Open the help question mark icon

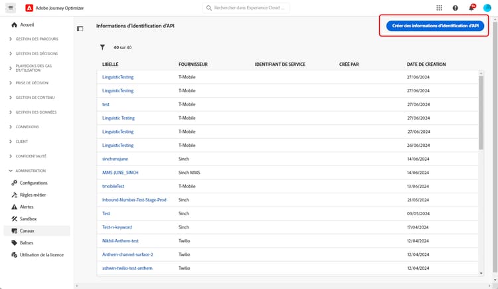click(x=456, y=8)
